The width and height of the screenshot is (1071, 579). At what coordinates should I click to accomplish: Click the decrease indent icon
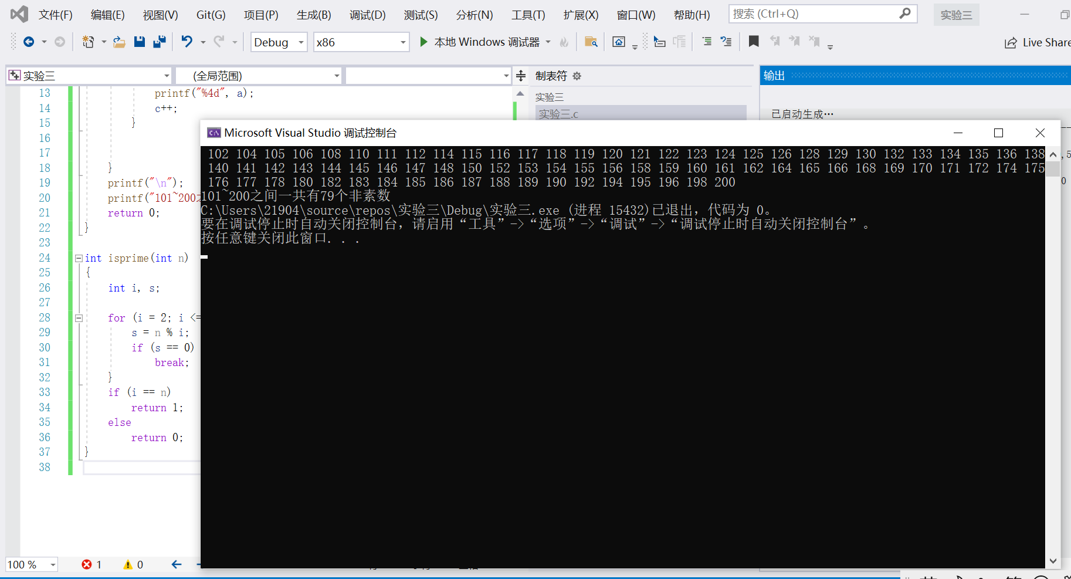707,42
